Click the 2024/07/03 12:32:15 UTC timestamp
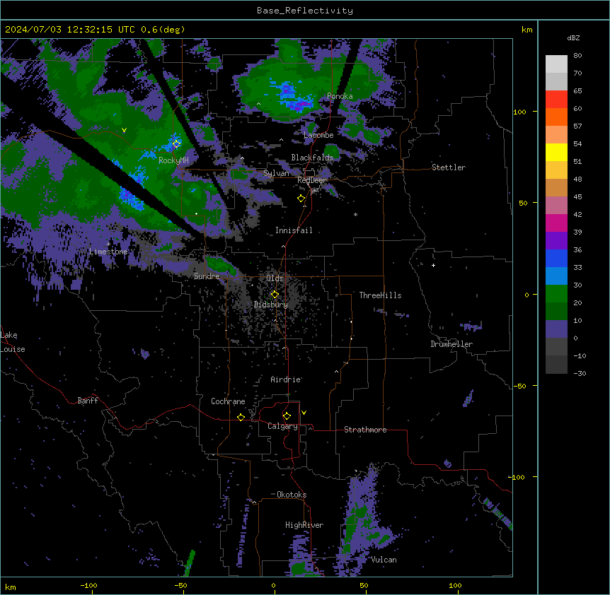The height and width of the screenshot is (595, 610). [71, 30]
